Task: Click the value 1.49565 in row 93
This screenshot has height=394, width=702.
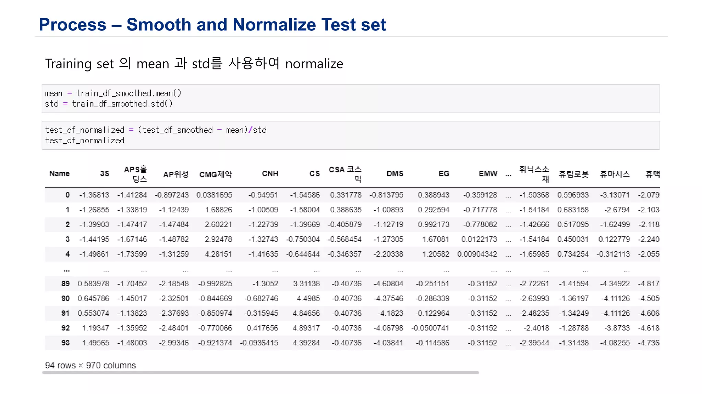Action: 96,343
